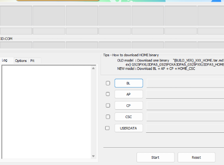Click the BL file button
The height and width of the screenshot is (165, 224).
(129, 83)
